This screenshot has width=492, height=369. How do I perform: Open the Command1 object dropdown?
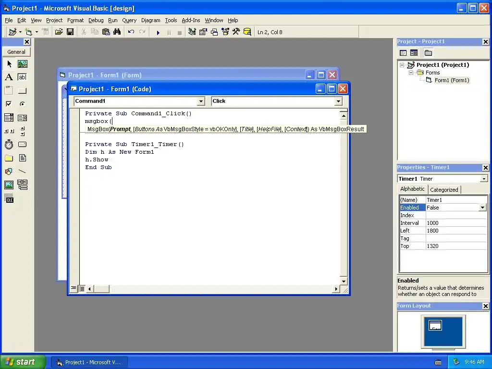pyautogui.click(x=201, y=101)
